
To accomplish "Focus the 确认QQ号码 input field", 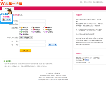I will pos(32,24).
